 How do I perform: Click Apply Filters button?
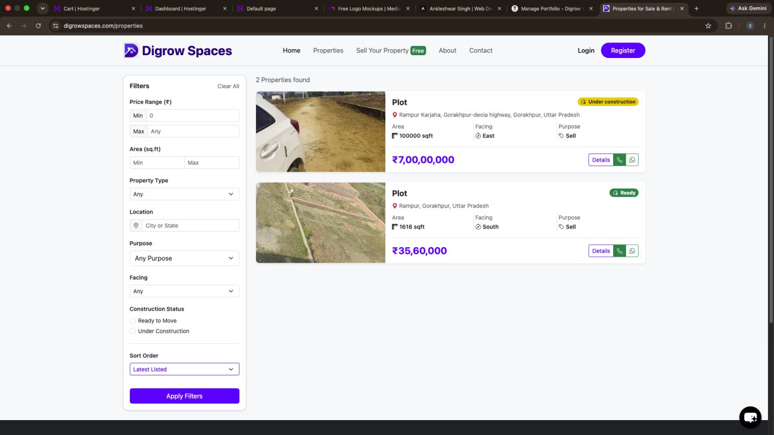(x=185, y=396)
